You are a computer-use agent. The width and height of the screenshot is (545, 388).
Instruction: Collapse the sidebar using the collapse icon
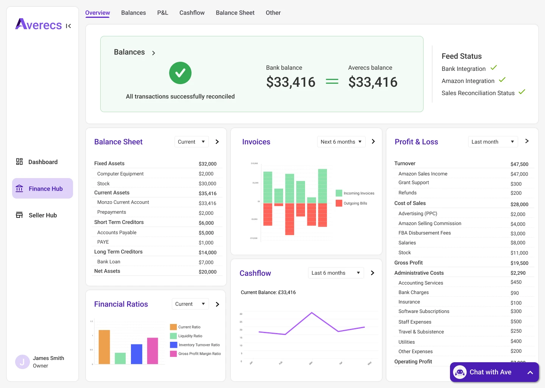click(69, 26)
